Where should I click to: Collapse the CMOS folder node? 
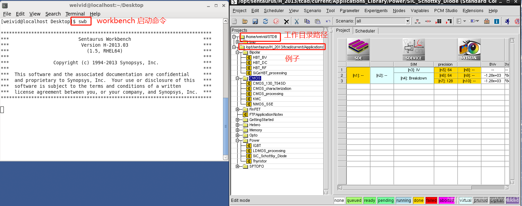point(238,78)
